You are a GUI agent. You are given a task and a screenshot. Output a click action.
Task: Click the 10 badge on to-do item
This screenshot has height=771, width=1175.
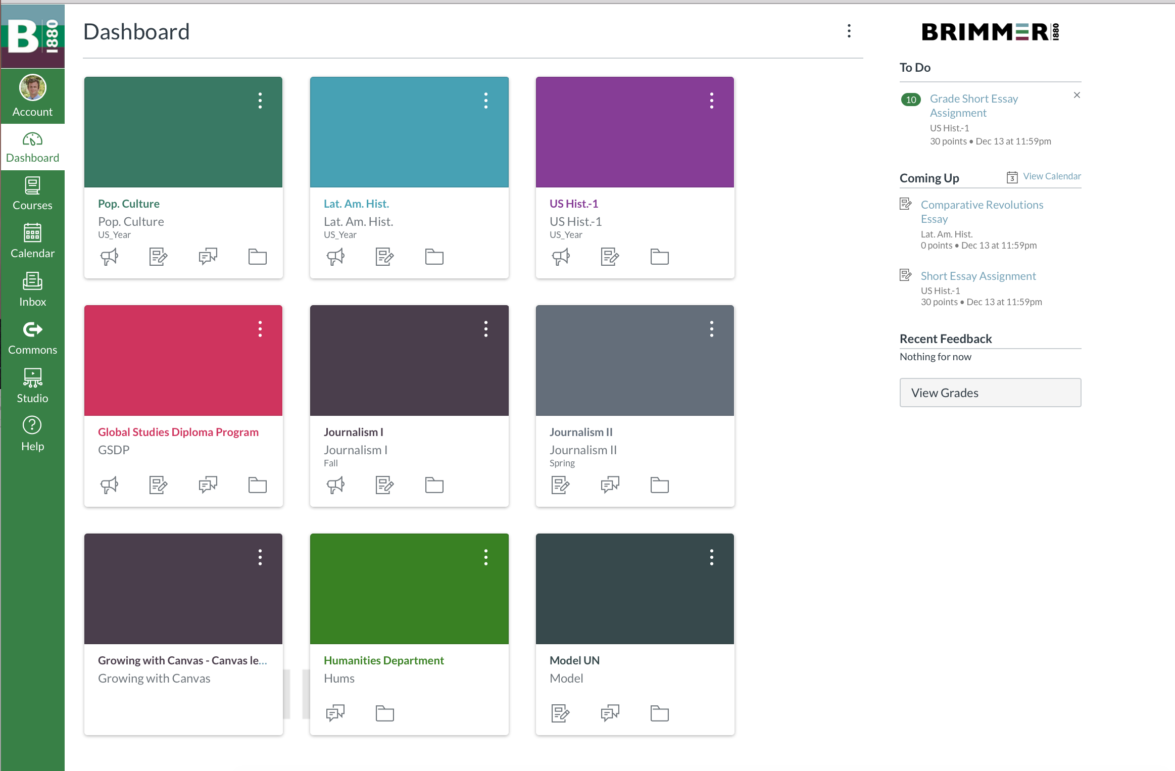tap(911, 100)
